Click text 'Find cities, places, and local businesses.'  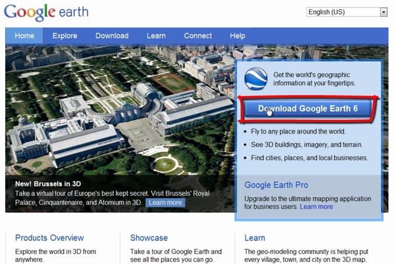coord(309,158)
